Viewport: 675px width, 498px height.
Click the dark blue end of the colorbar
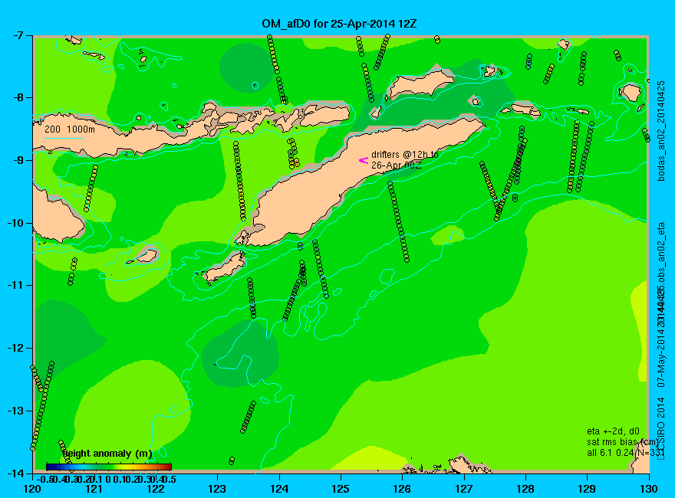[50, 467]
